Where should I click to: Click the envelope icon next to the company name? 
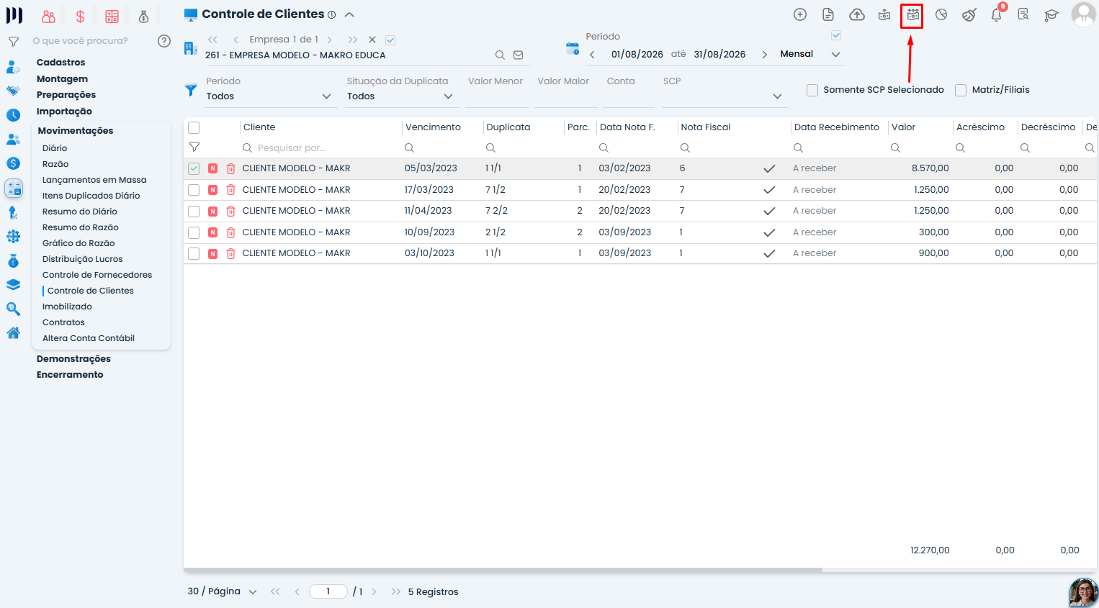coord(518,55)
